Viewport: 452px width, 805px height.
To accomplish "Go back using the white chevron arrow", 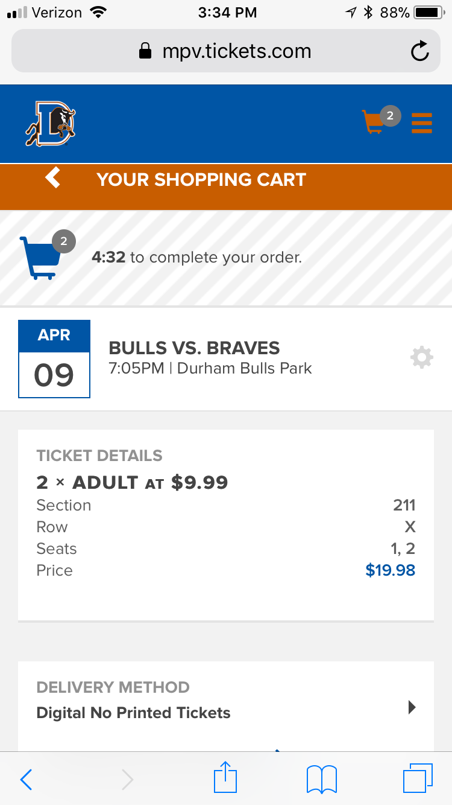I will tap(53, 178).
